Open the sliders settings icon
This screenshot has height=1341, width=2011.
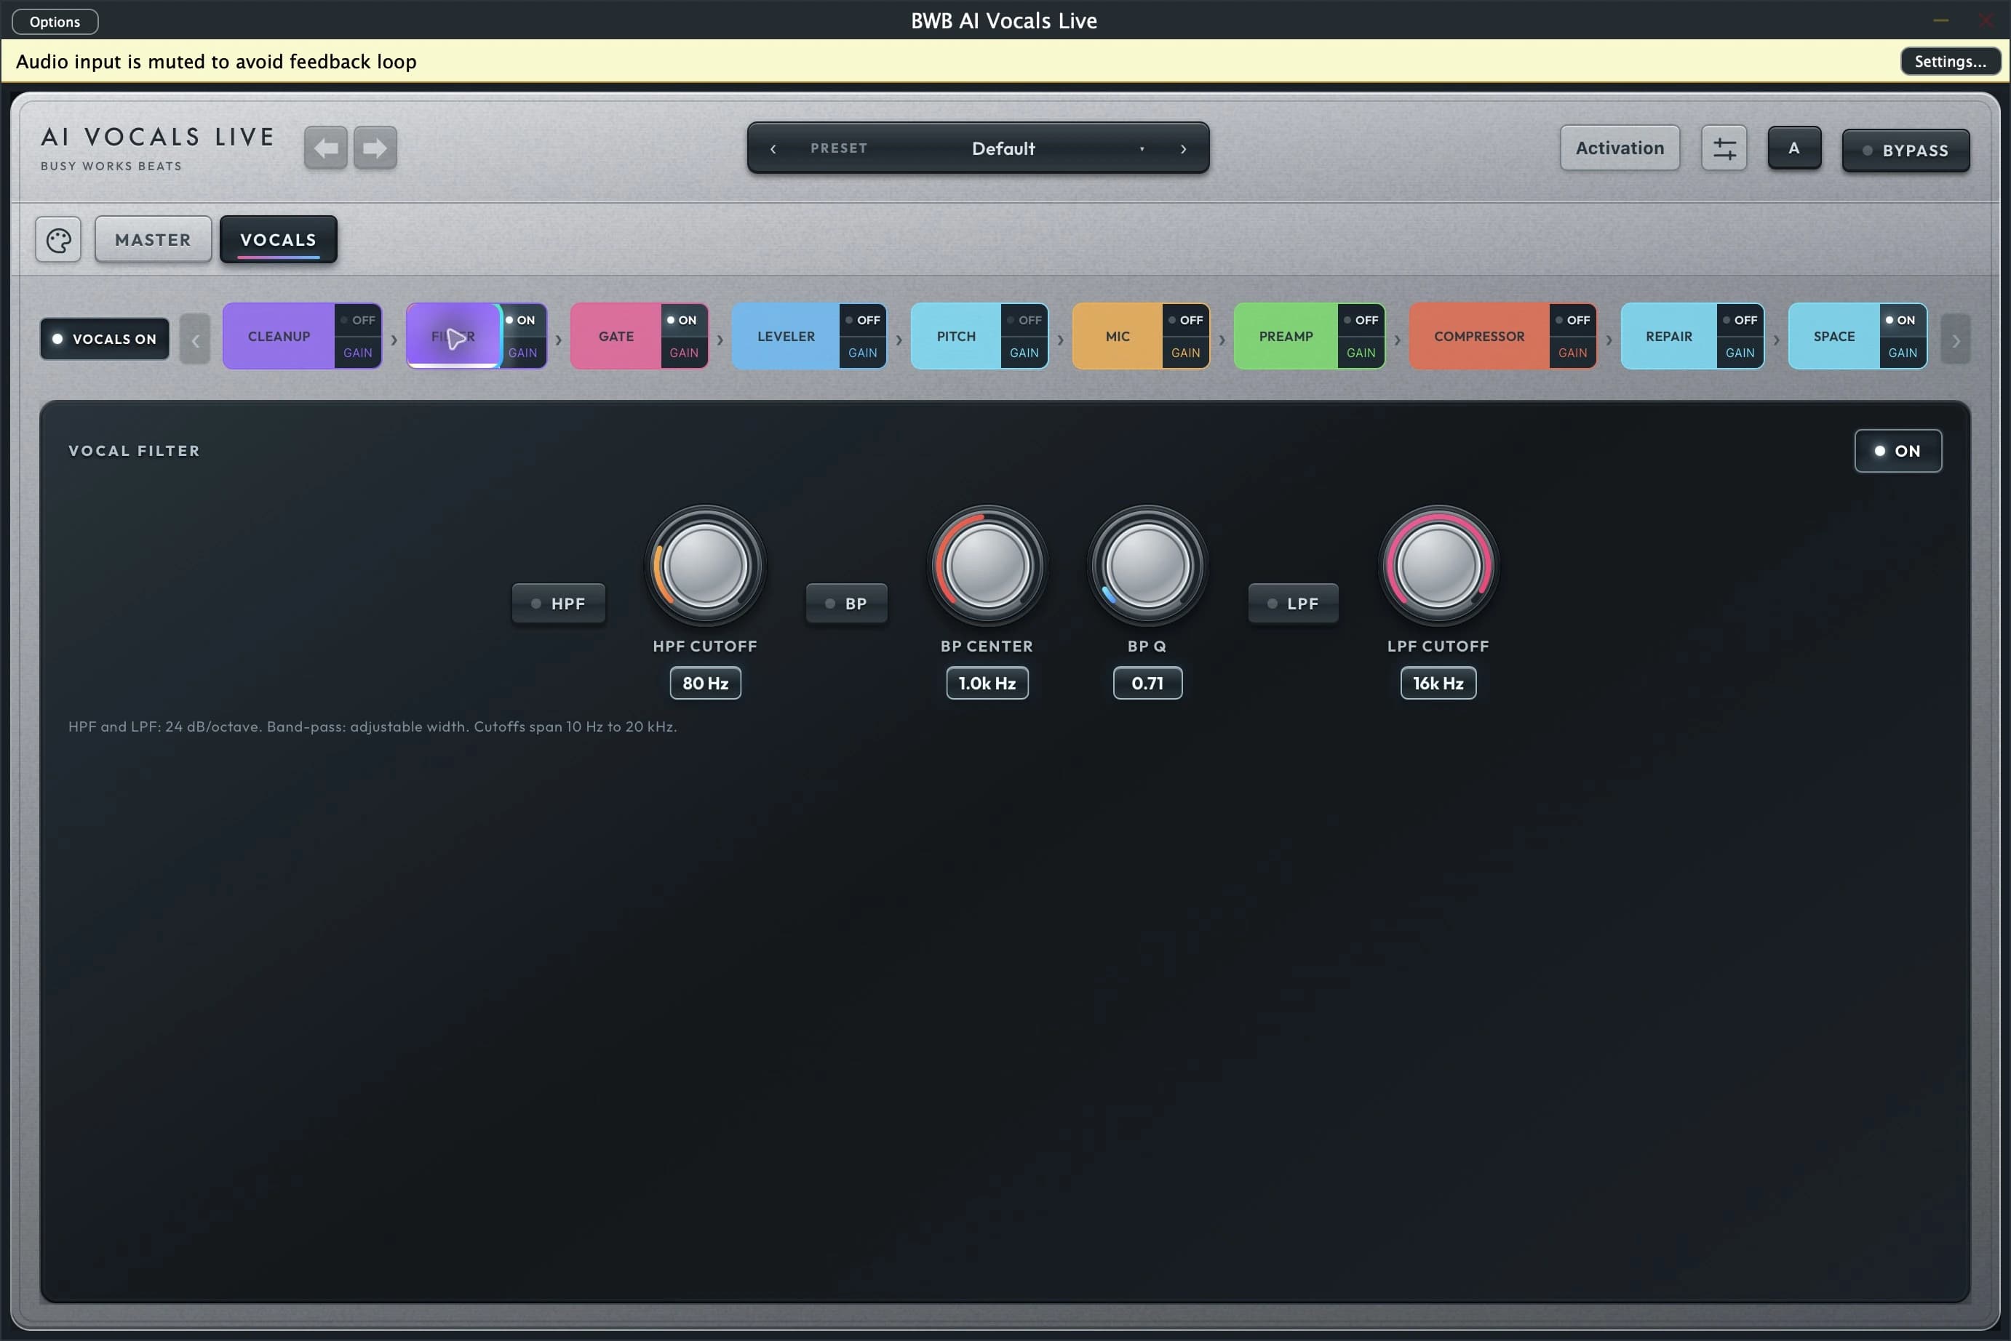coord(1724,149)
